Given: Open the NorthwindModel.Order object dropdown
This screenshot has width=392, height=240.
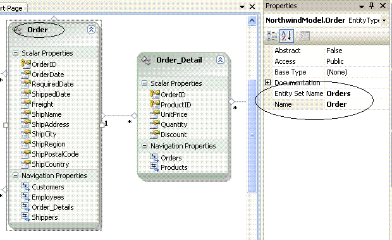Looking at the screenshot, I should (384, 20).
